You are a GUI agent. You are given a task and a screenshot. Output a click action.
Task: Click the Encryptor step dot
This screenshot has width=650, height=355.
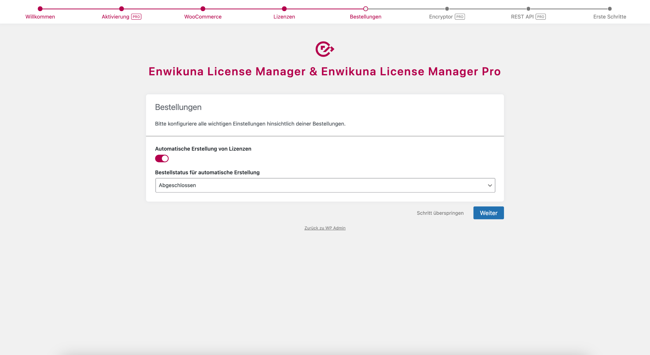(447, 9)
